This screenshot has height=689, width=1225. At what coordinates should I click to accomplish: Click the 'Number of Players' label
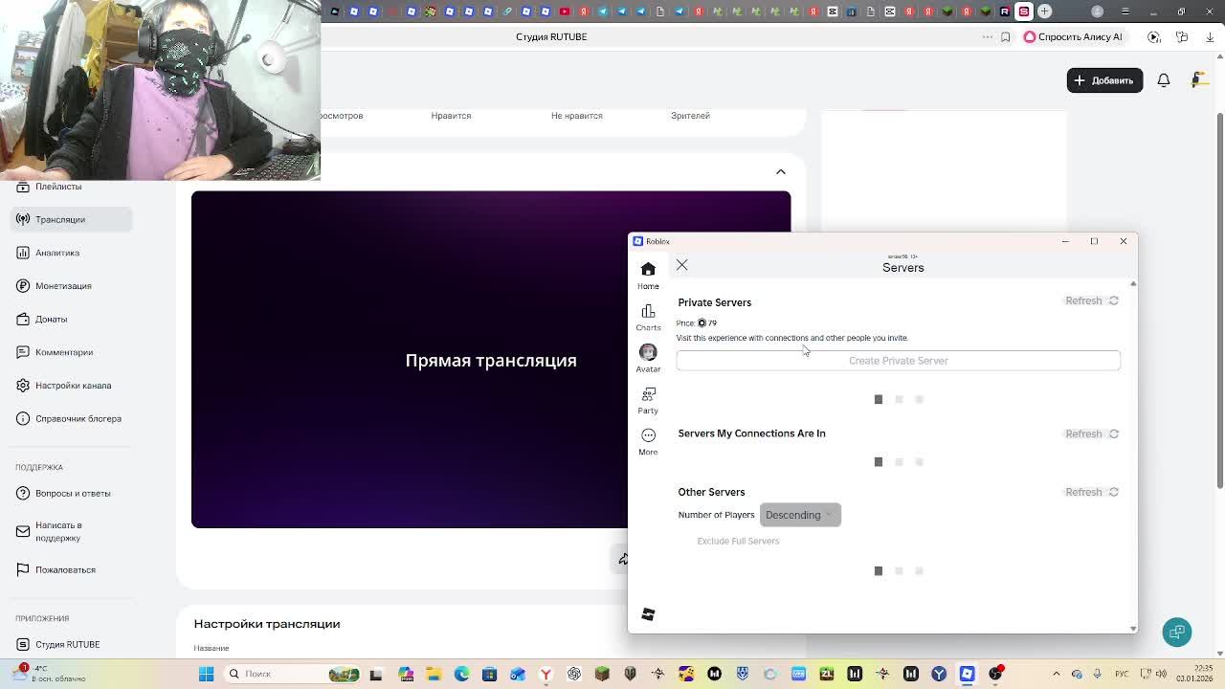tap(716, 515)
